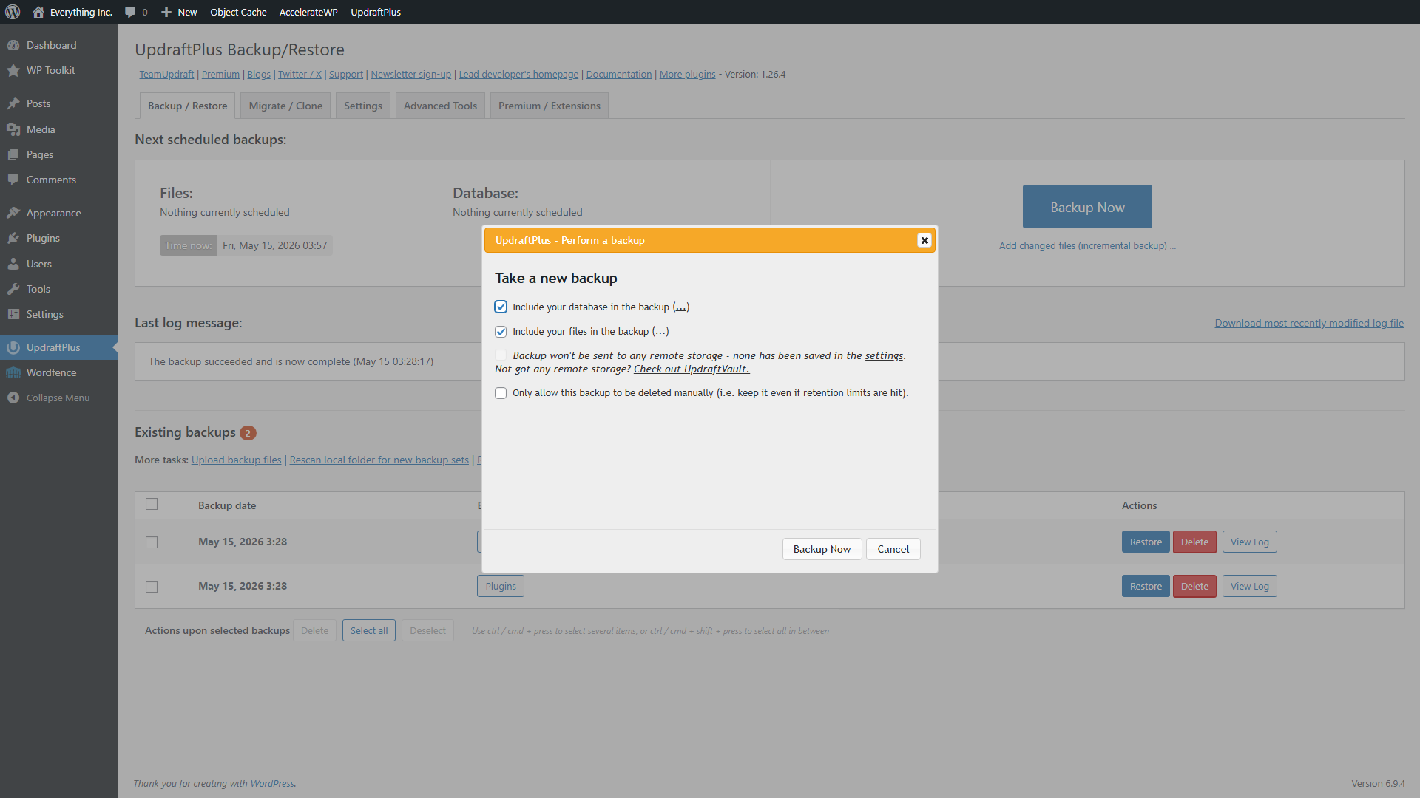Switch to Premium / Extensions tab
The height and width of the screenshot is (798, 1420).
(550, 106)
